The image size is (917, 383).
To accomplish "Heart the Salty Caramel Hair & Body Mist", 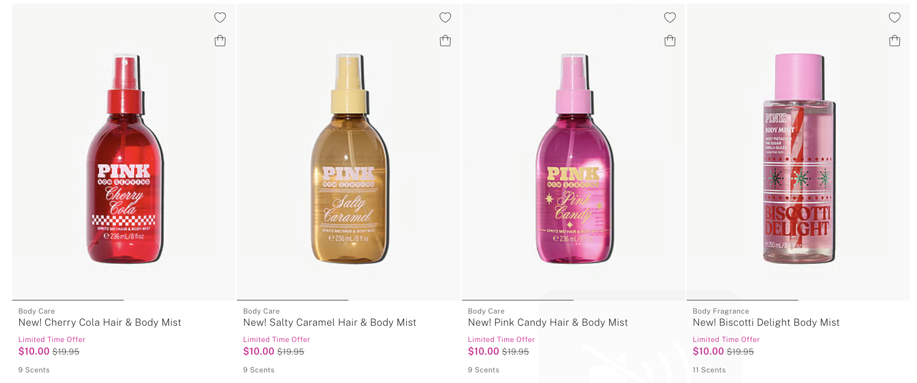I will click(x=445, y=18).
